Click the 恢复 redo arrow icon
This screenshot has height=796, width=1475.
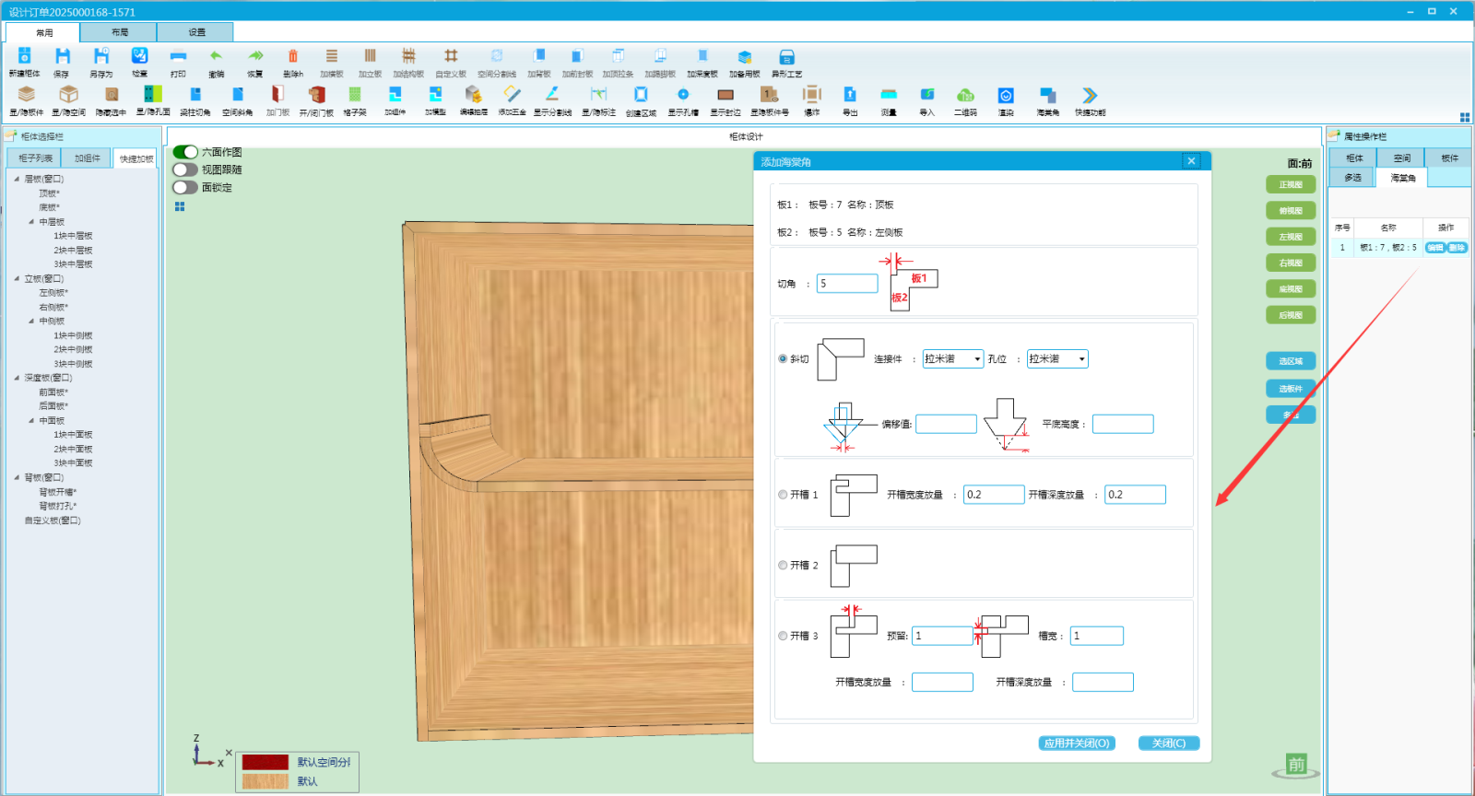pos(255,56)
